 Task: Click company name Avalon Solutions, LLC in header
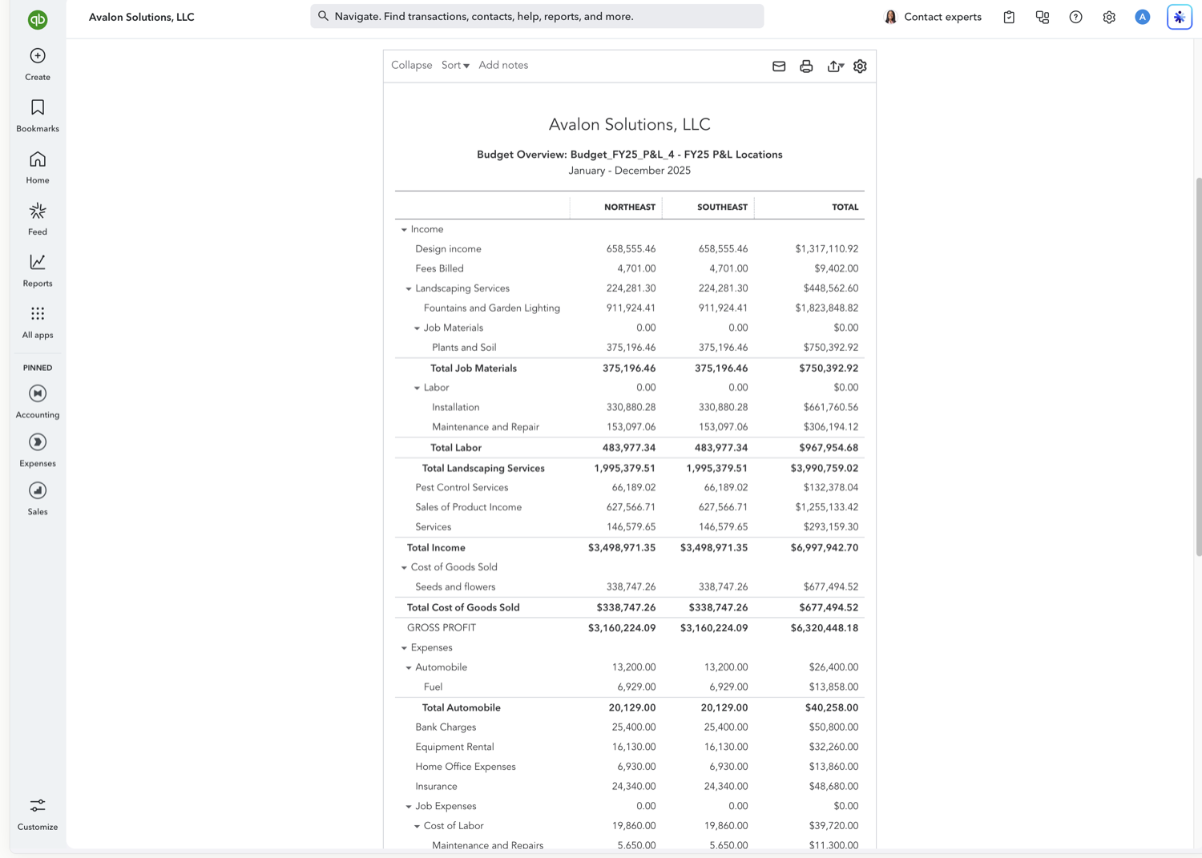tap(142, 17)
